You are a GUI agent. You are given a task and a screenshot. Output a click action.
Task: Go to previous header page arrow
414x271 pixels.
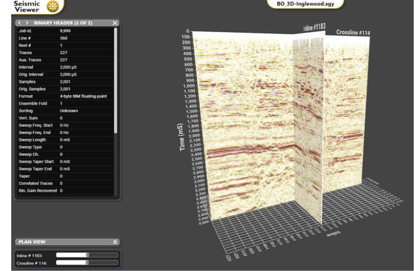20,23
